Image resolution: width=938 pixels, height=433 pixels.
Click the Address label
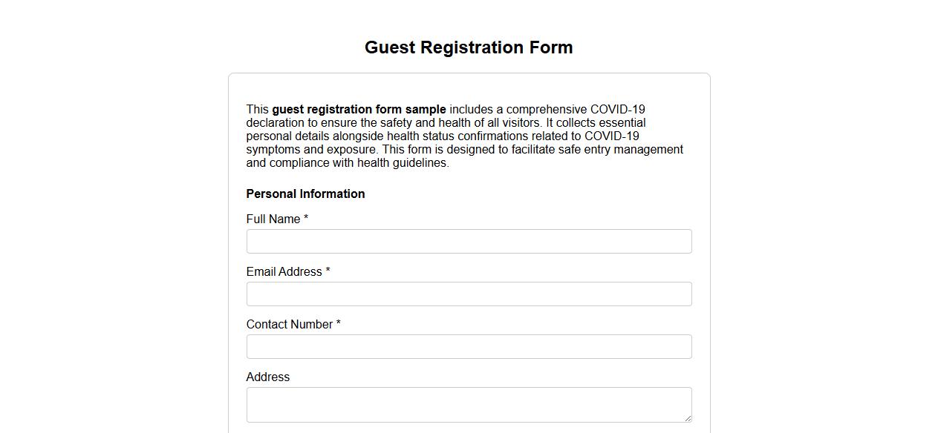pyautogui.click(x=267, y=377)
